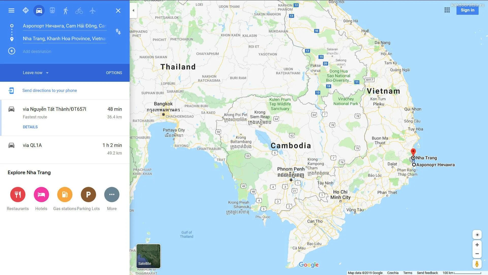Expand the Leave now dropdown
The width and height of the screenshot is (488, 275).
click(35, 73)
